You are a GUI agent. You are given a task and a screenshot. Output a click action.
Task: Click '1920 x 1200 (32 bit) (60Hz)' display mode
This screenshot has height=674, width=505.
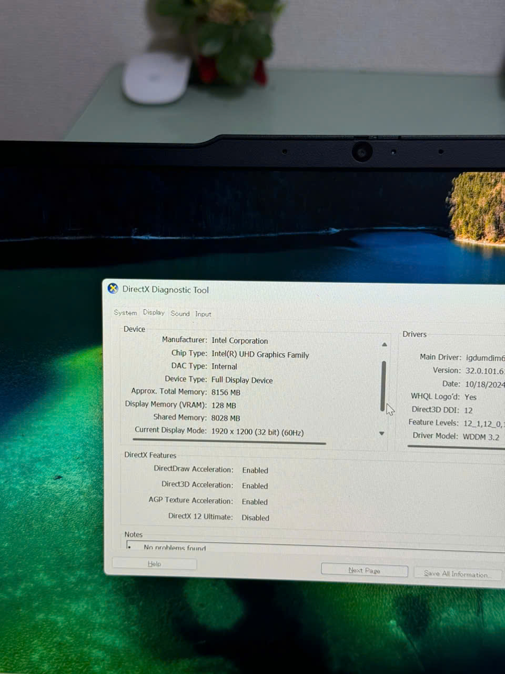click(257, 432)
